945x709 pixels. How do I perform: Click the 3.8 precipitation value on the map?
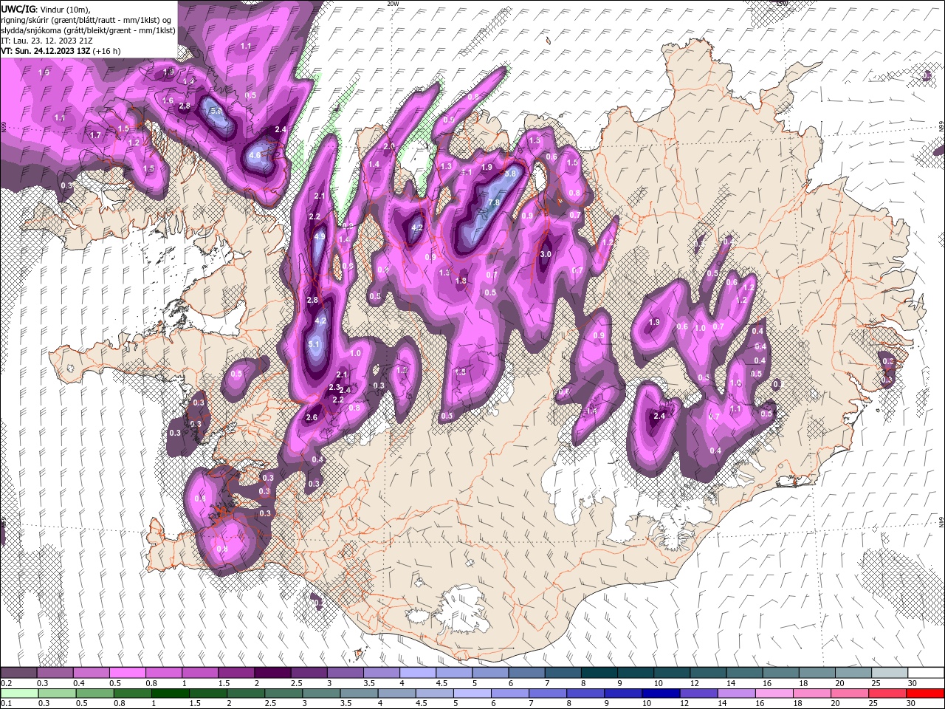click(x=509, y=174)
